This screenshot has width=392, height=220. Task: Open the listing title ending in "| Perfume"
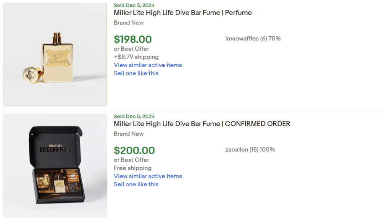[183, 13]
